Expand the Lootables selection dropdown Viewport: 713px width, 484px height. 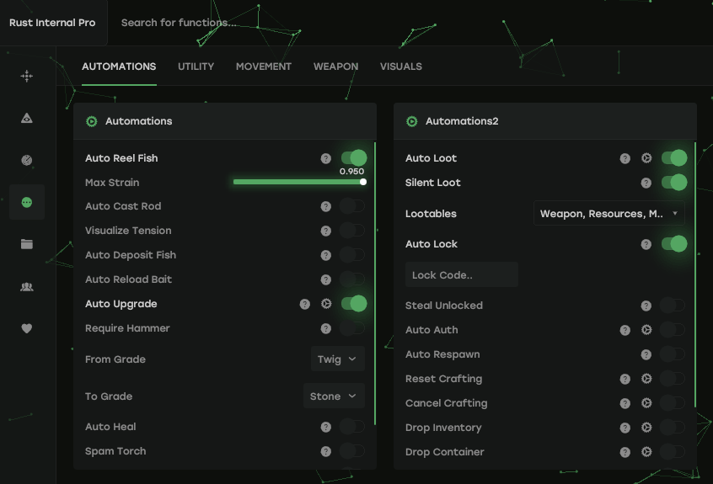[608, 214]
